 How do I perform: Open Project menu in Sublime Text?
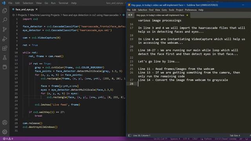180,10
